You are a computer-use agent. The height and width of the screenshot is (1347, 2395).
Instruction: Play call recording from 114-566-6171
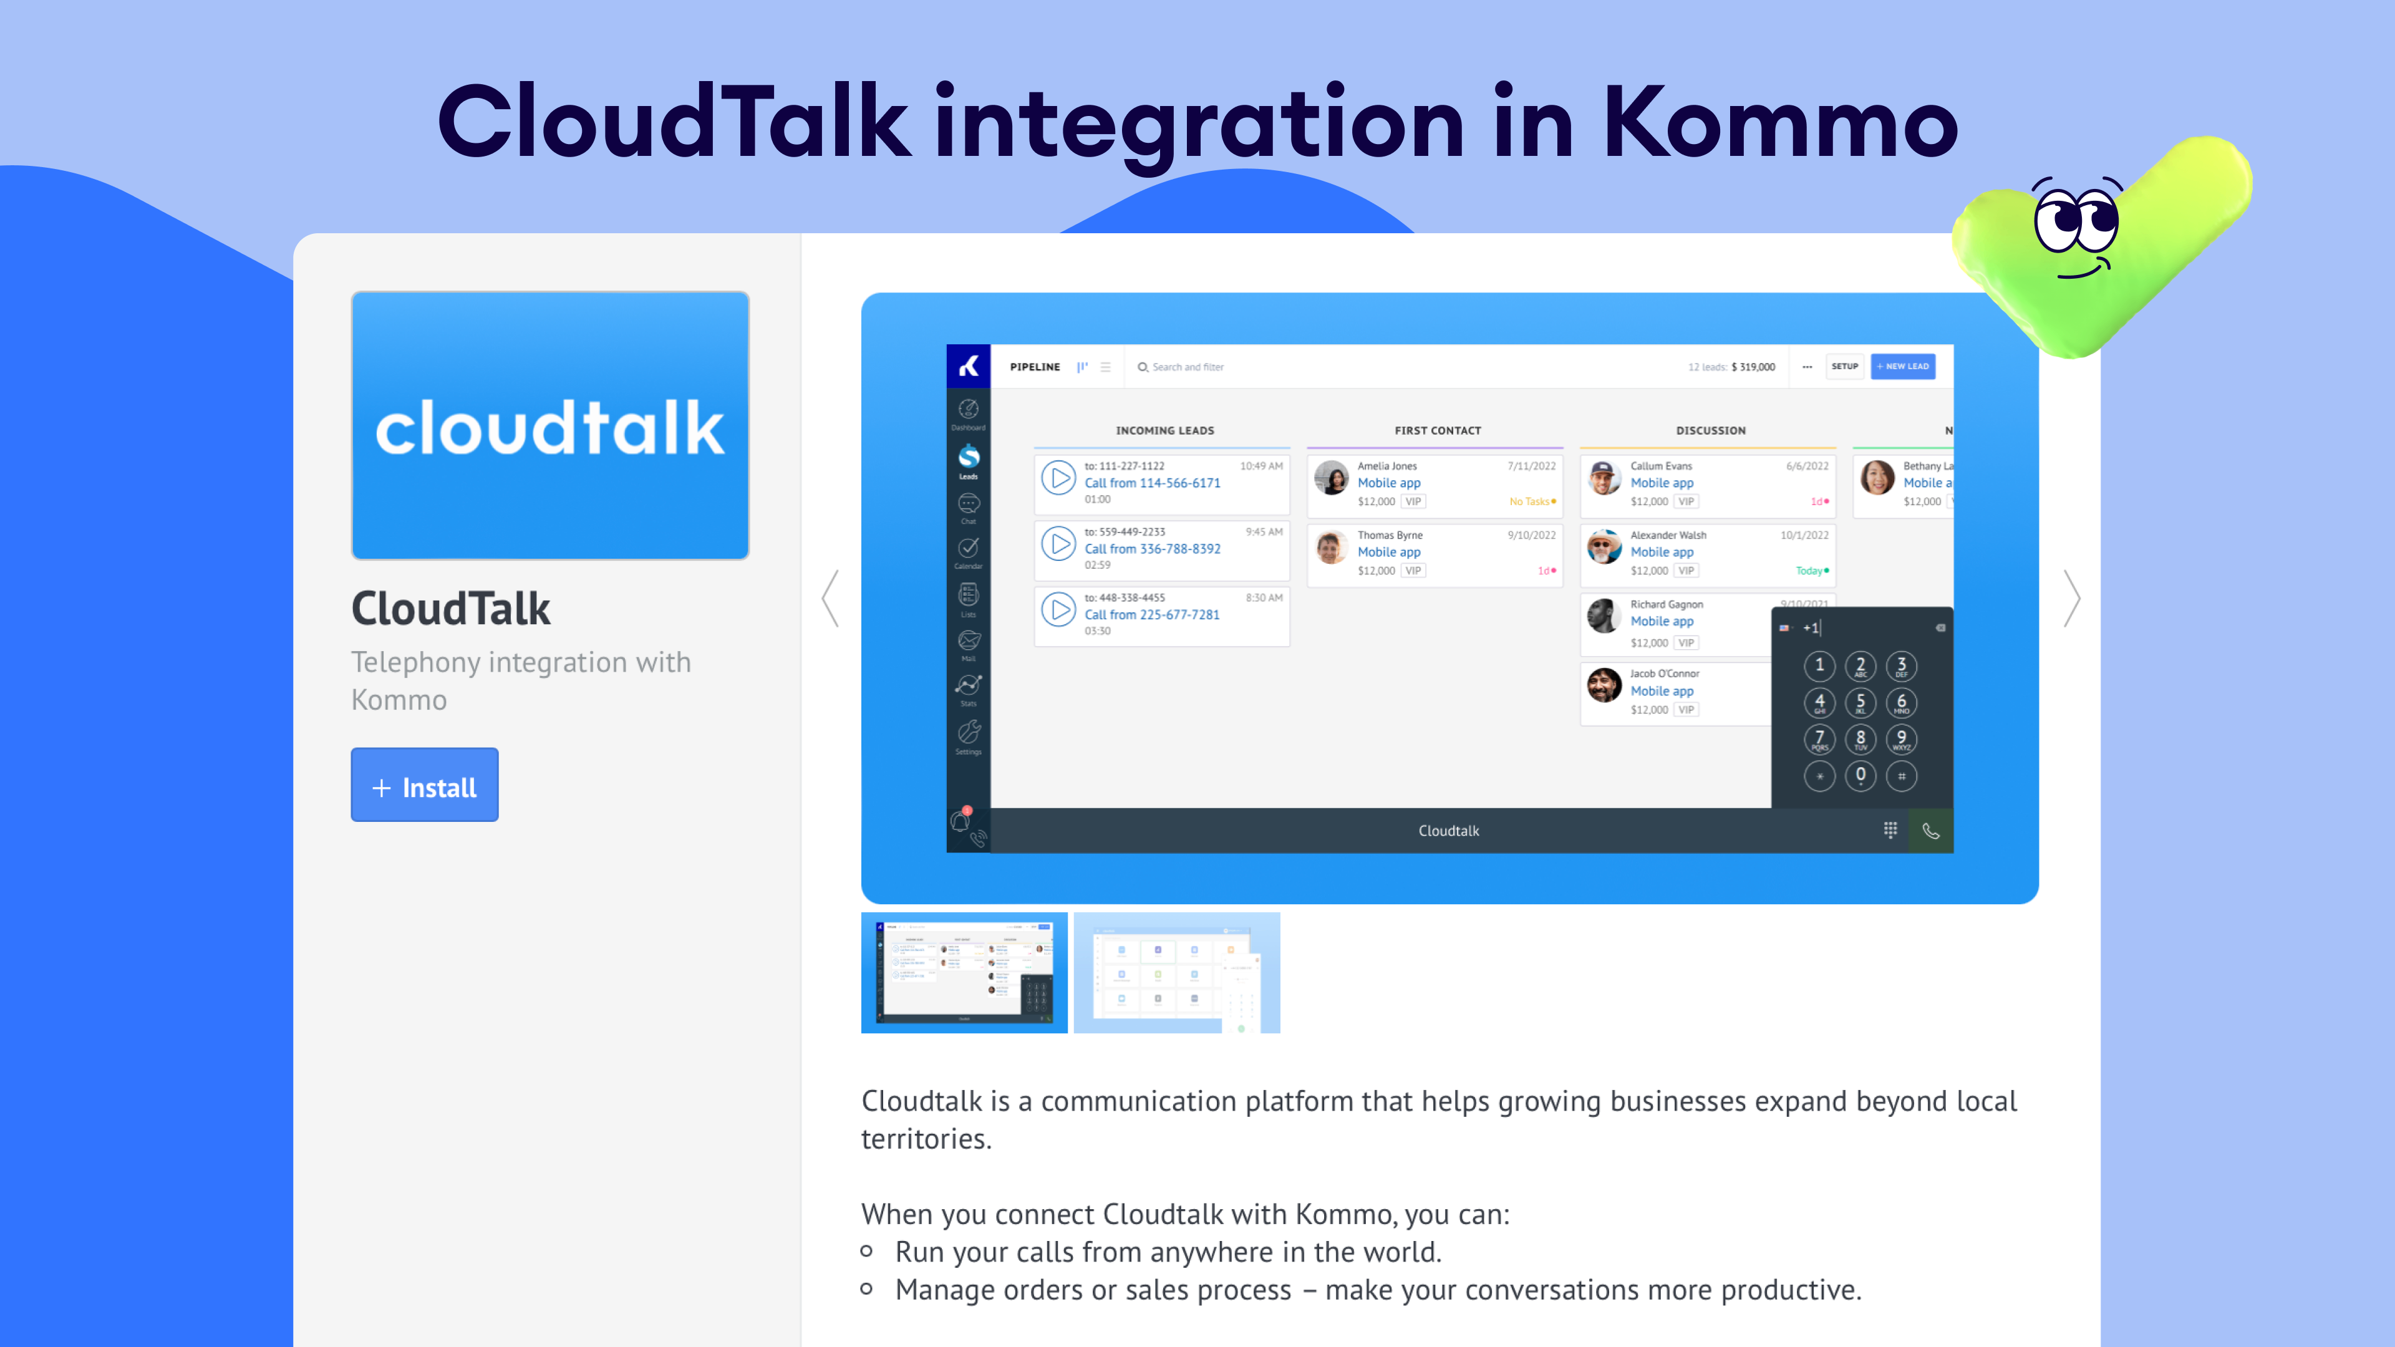click(1058, 478)
